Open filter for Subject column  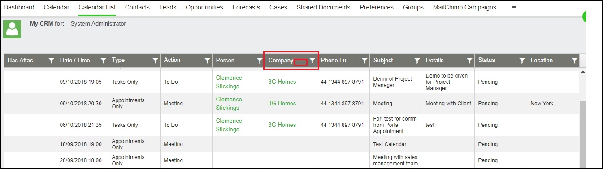tap(417, 61)
